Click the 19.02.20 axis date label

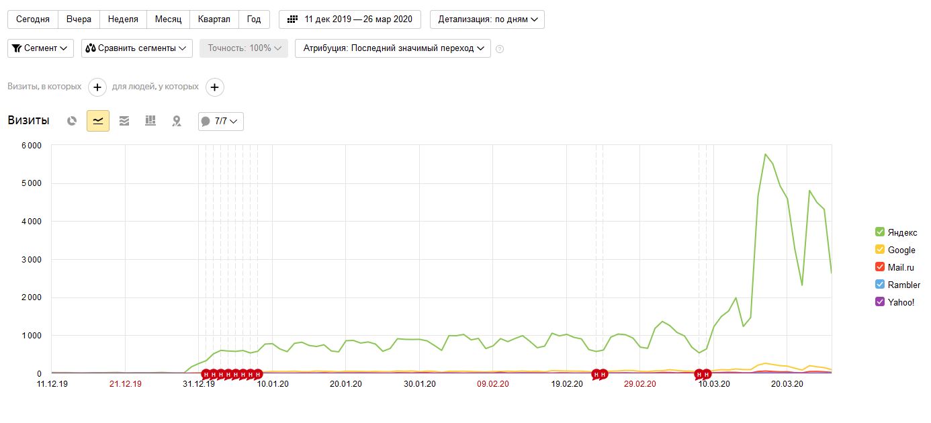[567, 385]
